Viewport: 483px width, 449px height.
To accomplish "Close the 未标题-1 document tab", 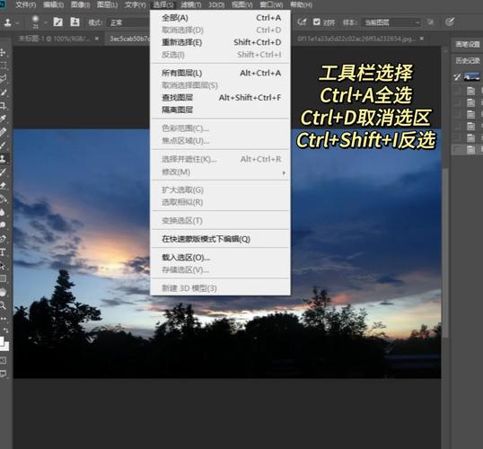I will pyautogui.click(x=97, y=39).
